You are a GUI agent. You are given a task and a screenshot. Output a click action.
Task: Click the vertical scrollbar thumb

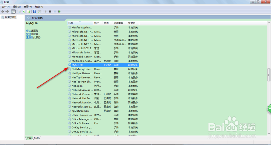pos(269,75)
